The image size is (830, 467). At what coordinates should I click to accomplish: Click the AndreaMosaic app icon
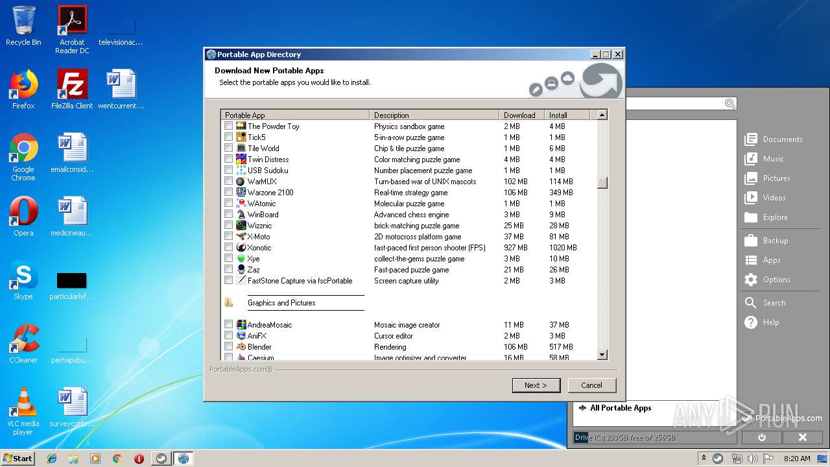(241, 325)
